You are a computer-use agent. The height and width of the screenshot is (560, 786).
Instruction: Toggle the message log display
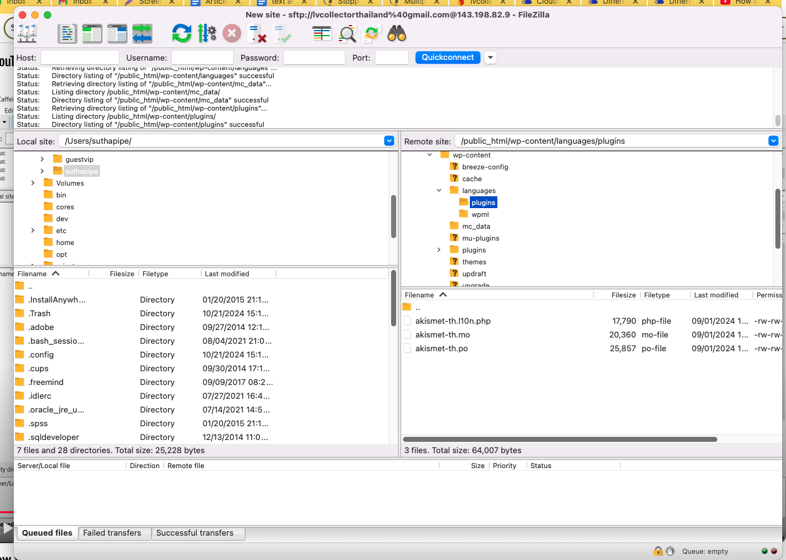point(67,33)
